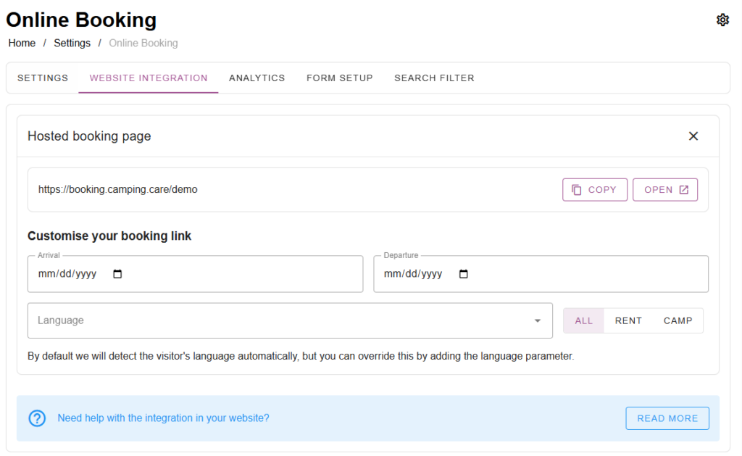Click the Arrival date input field
Image resolution: width=742 pixels, height=456 pixels.
tap(69, 274)
